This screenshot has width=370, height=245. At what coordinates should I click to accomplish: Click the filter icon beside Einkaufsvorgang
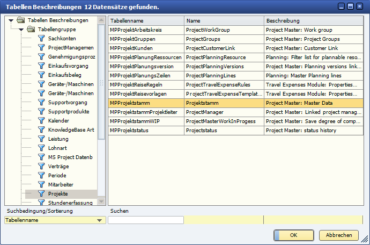point(41,66)
